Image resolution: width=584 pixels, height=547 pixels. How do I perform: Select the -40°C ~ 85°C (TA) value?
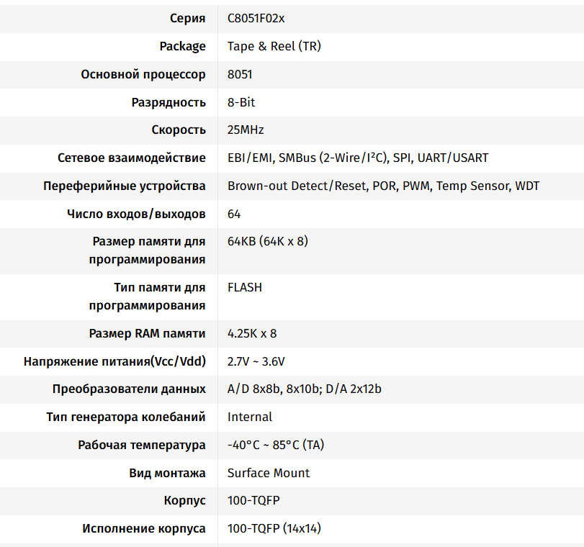pos(276,445)
